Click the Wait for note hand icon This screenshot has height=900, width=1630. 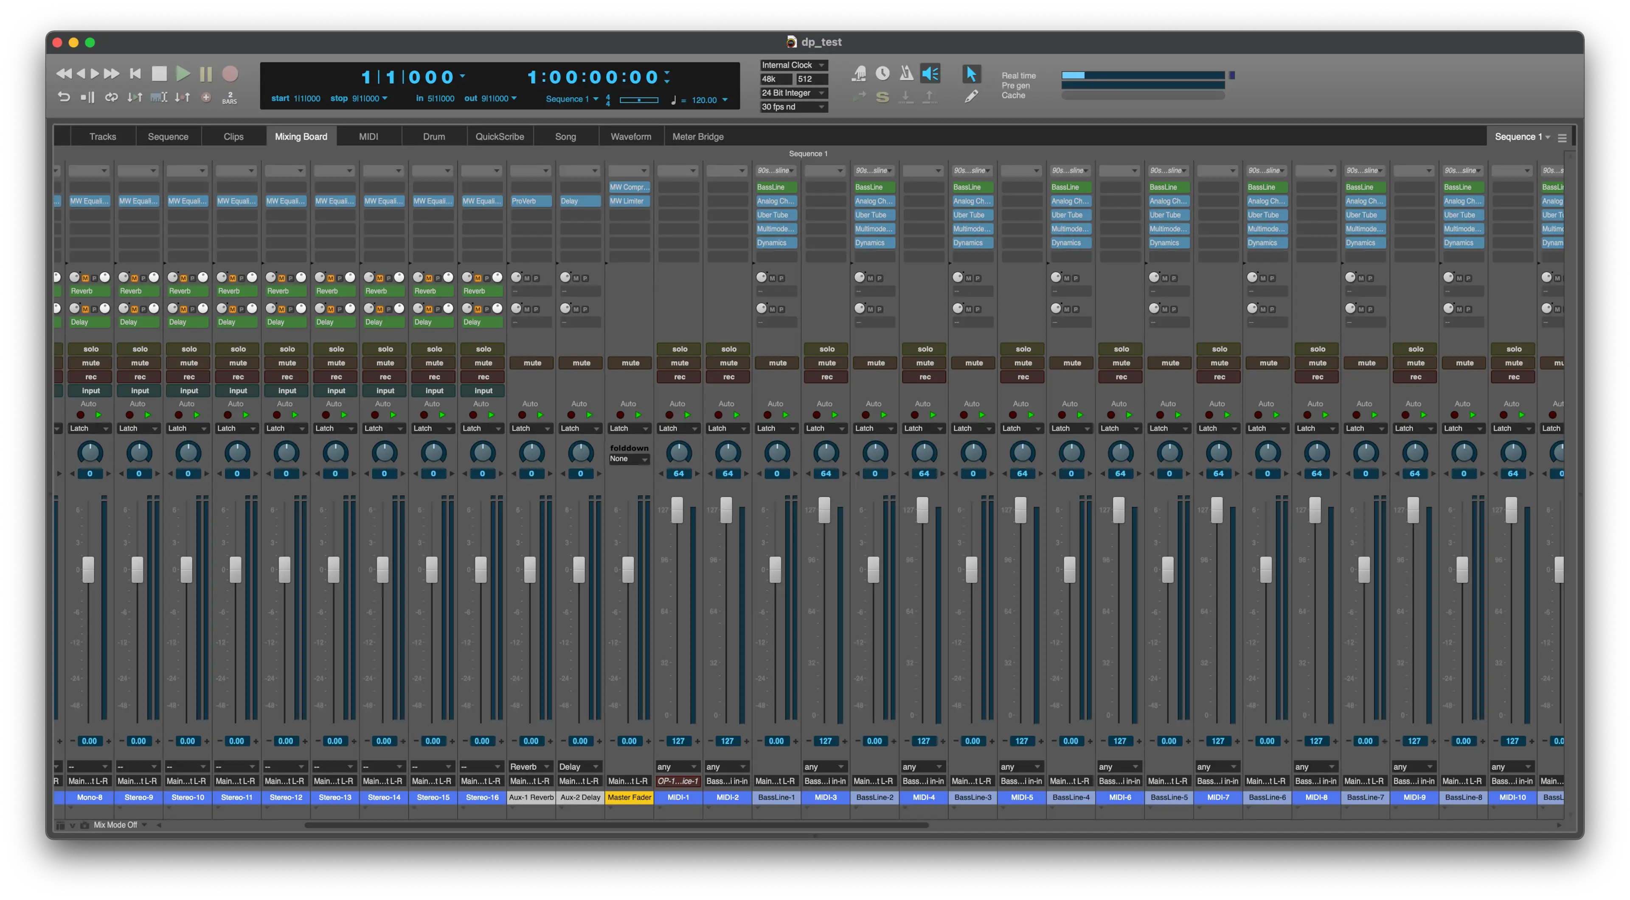[x=859, y=73]
